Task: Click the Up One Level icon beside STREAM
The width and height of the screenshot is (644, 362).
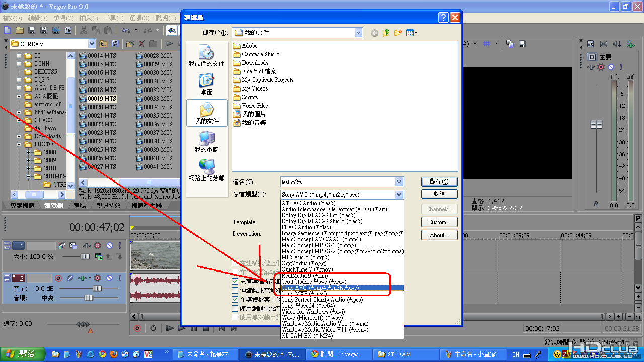Action: pyautogui.click(x=103, y=44)
